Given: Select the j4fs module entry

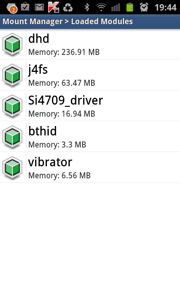Looking at the screenshot, I should tap(90, 76).
